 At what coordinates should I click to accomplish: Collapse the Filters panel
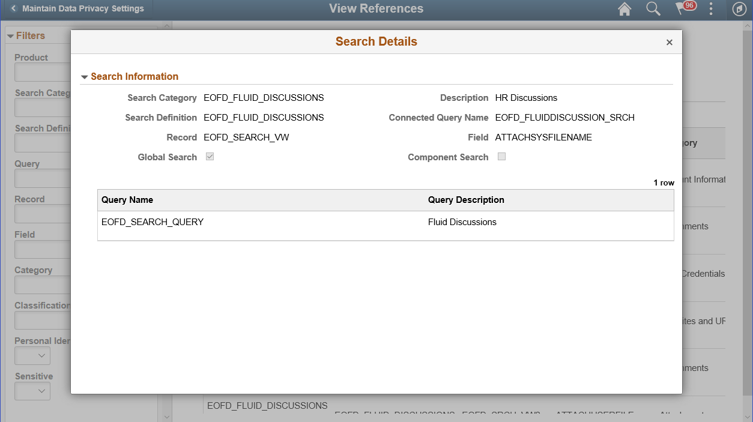click(x=10, y=35)
